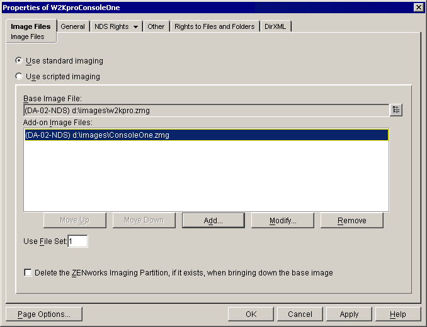Open the Image Files tab

[31, 26]
